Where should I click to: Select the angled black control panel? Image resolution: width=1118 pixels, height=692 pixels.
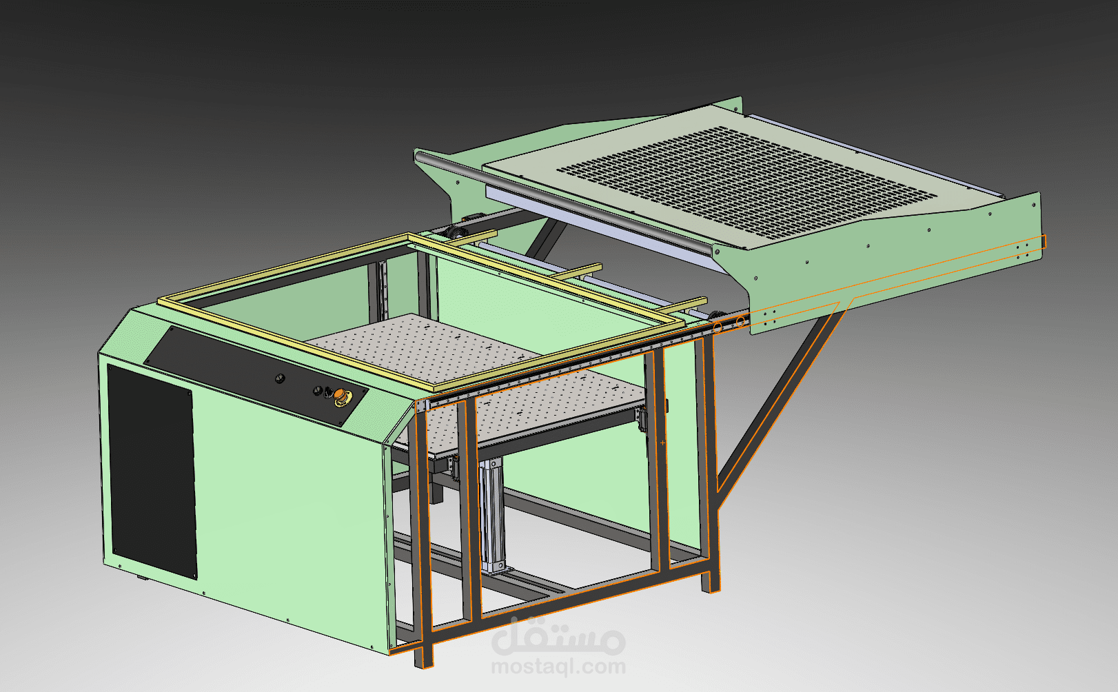click(256, 376)
